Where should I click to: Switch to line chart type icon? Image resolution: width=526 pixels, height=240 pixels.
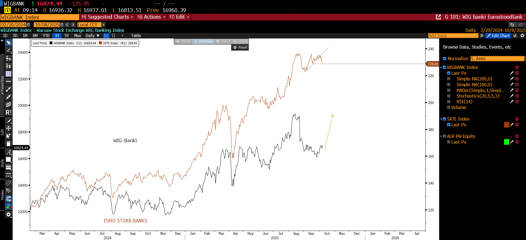[106, 36]
